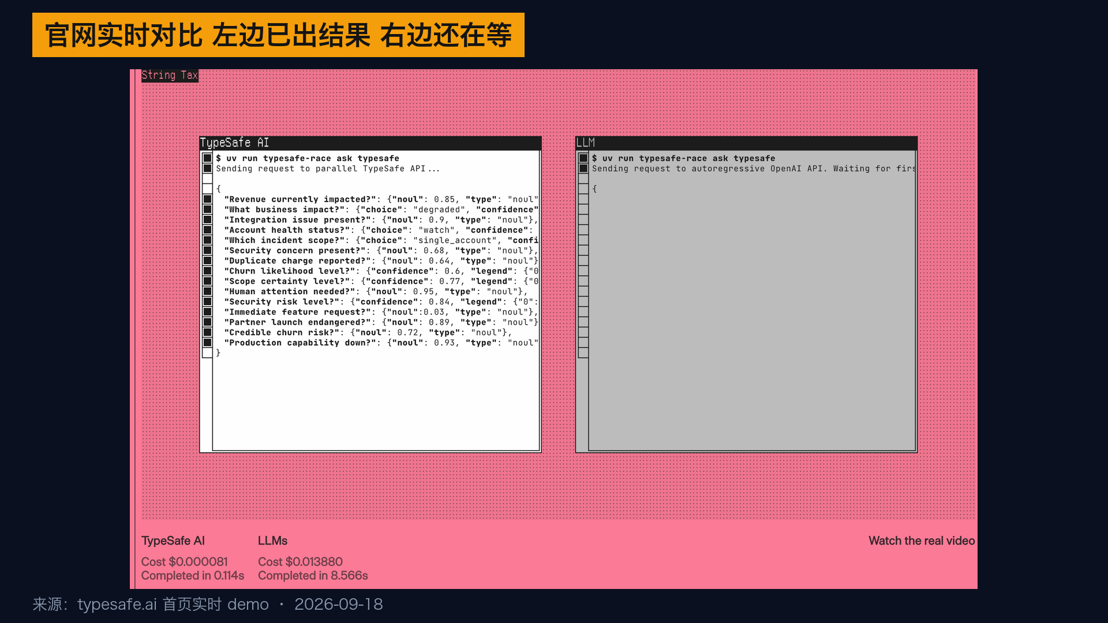1108x623 pixels.
Task: Click filled square beside Sending request to parallel TypeSafe
Action: [207, 168]
